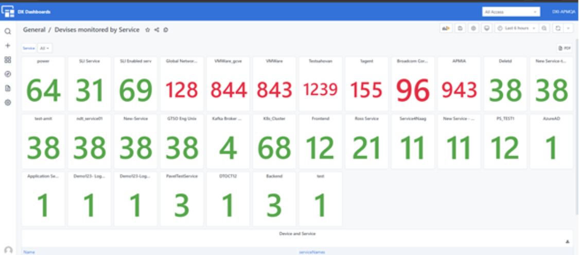This screenshot has height=255, width=579.
Task: Click the PS_TEST1 panel title
Action: (x=505, y=118)
